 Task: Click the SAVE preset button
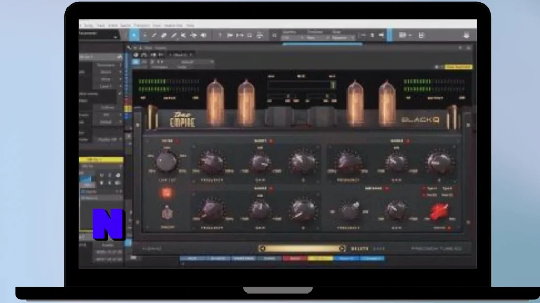[379, 249]
